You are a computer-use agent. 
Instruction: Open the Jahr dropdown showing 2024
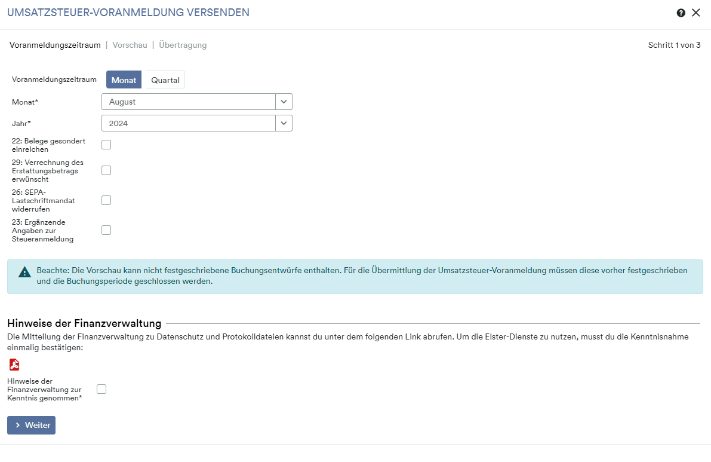coord(197,124)
